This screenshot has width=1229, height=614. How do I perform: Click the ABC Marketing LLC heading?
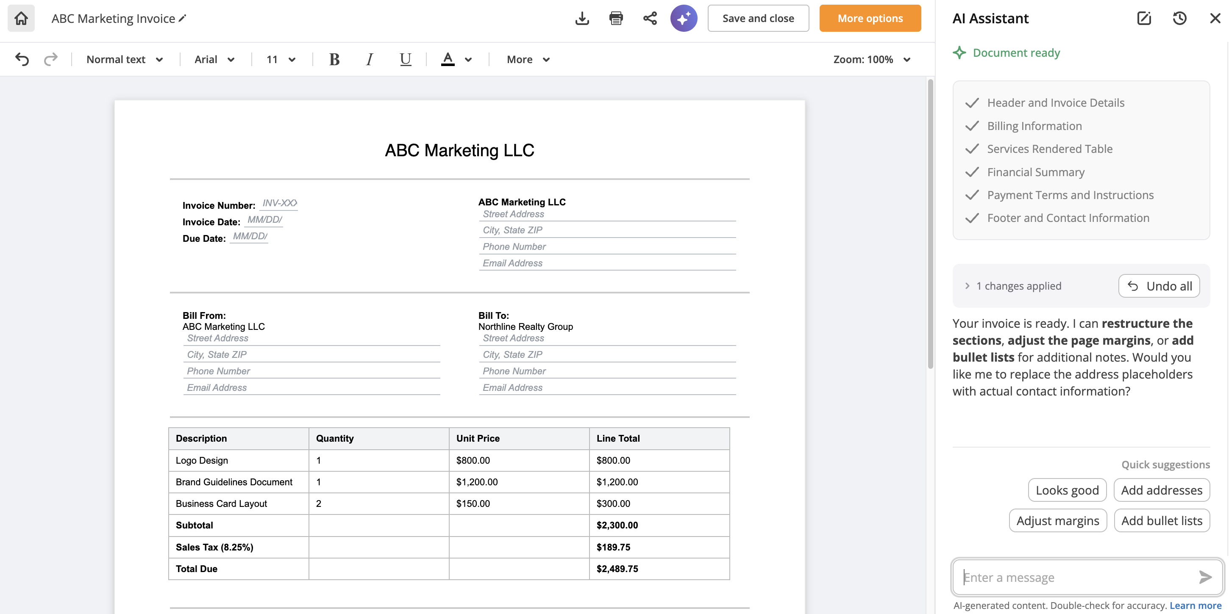pos(459,150)
